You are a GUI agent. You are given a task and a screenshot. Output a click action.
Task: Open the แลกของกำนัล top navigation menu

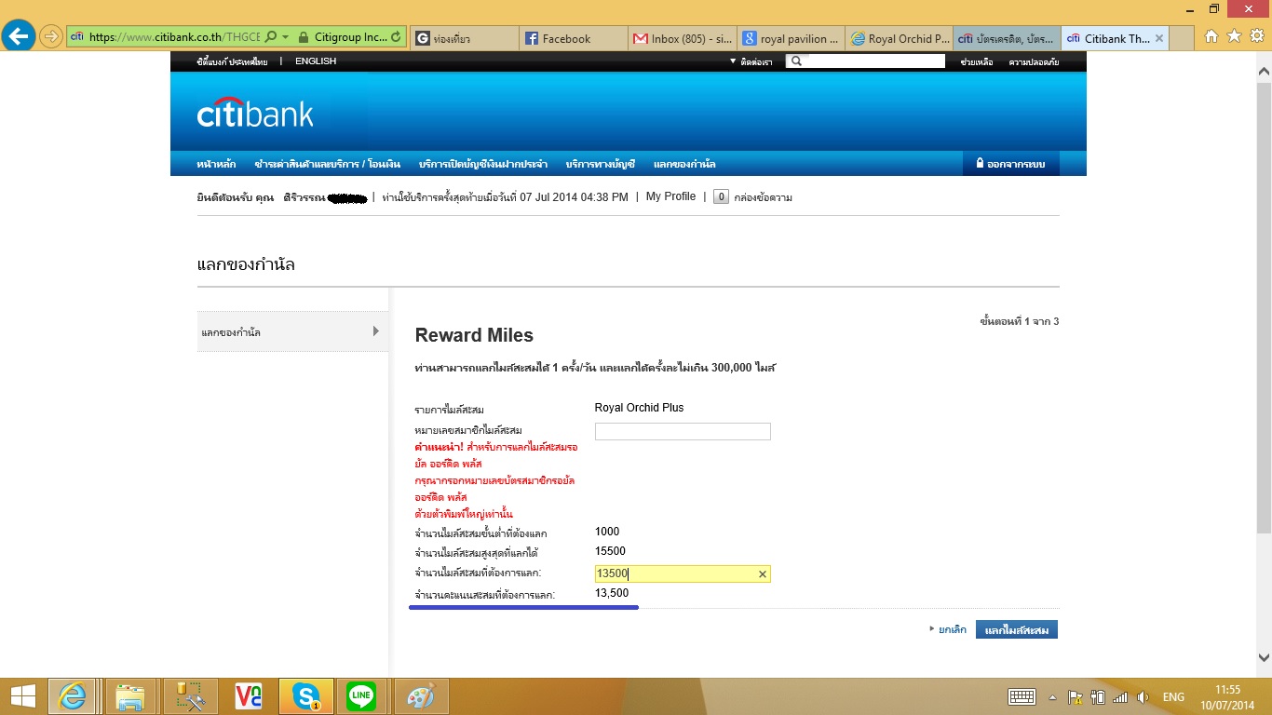tap(684, 164)
